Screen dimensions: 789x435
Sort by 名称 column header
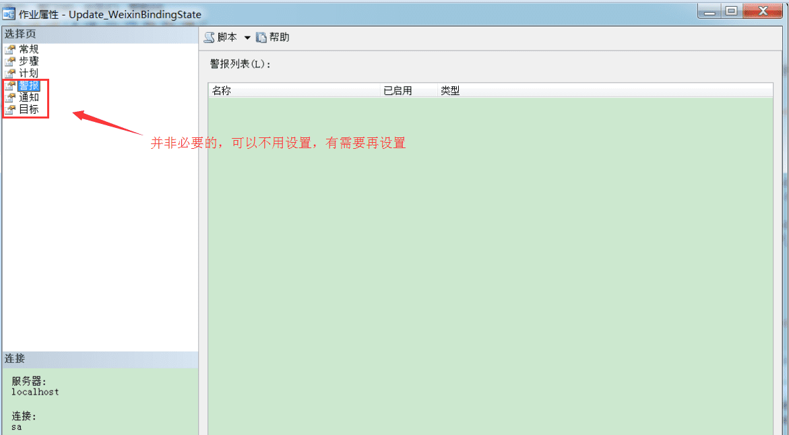point(294,90)
